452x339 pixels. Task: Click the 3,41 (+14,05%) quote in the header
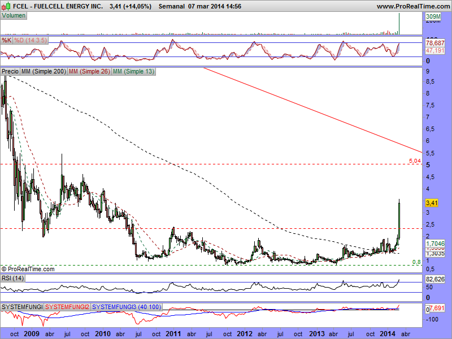pos(131,6)
